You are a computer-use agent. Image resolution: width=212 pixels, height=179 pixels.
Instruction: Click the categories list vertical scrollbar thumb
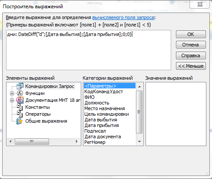pos(139,112)
